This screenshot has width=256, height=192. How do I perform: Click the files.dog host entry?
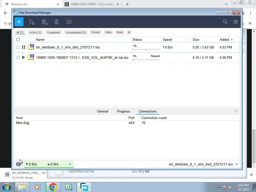pyautogui.click(x=22, y=123)
